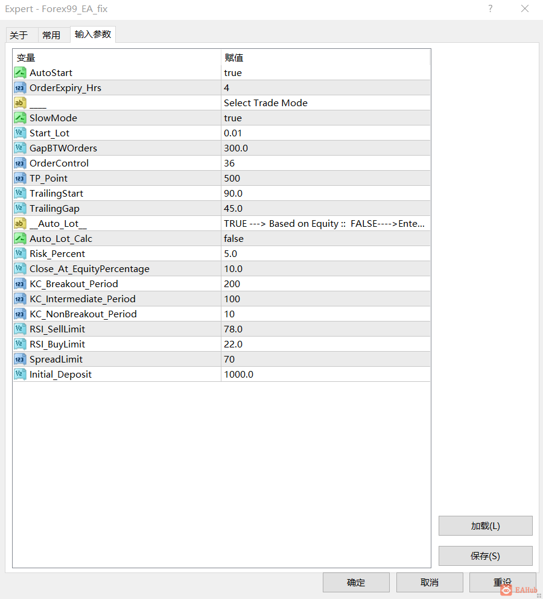Edit the RSI_SellLimit value 78.0

326,329
